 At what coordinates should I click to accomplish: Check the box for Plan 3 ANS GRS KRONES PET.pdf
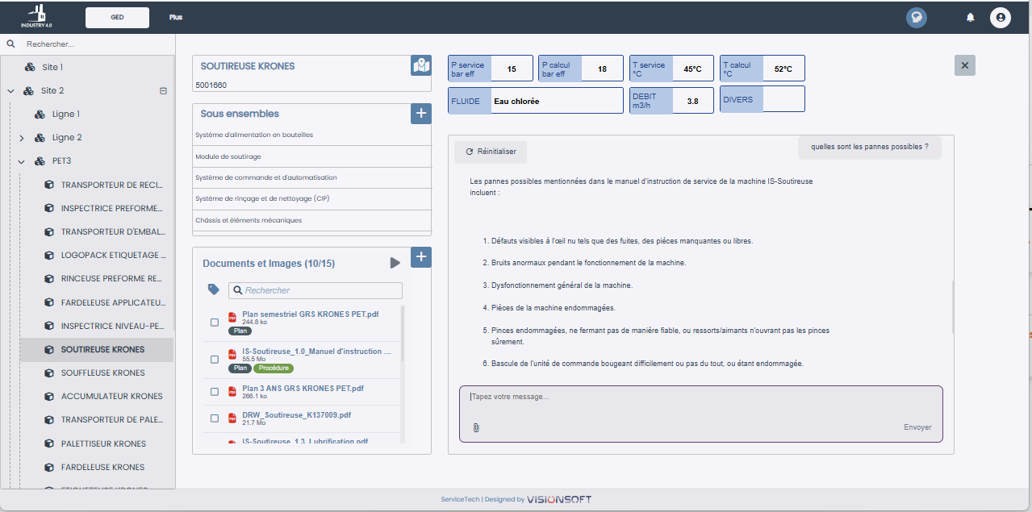(x=215, y=392)
